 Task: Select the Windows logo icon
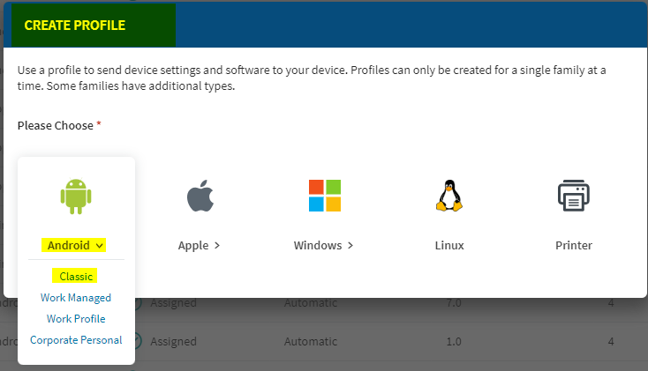tap(324, 196)
